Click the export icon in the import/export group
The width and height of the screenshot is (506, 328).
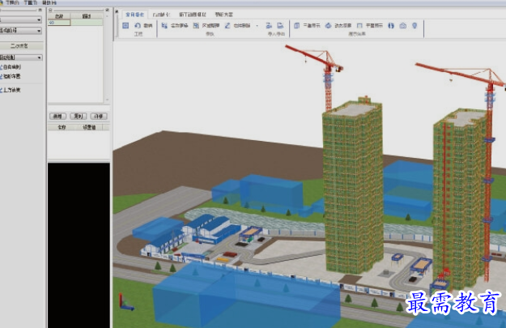(x=280, y=25)
